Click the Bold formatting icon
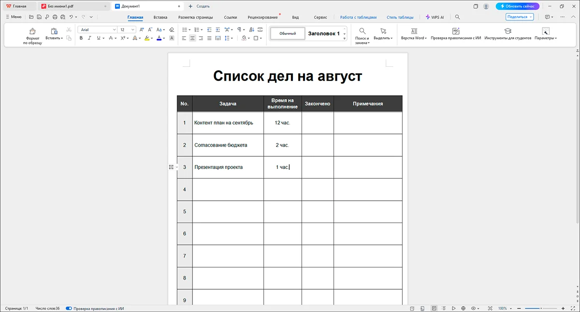 point(81,38)
